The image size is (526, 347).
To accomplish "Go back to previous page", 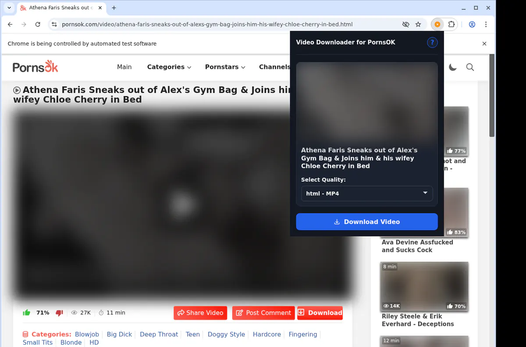I will [x=11, y=25].
